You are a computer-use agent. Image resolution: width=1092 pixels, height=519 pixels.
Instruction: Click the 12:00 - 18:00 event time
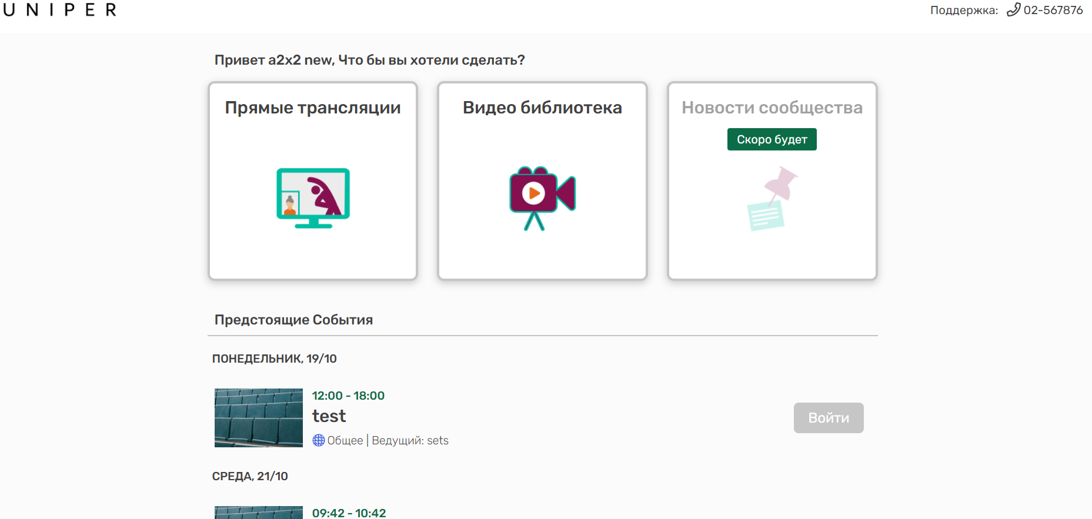pos(348,396)
